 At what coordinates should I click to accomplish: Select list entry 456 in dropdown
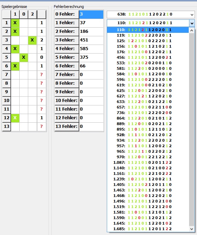coord(148,57)
